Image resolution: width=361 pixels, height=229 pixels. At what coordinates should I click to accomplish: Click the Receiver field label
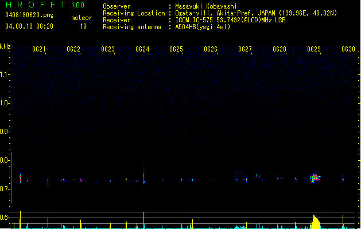[x=117, y=20]
